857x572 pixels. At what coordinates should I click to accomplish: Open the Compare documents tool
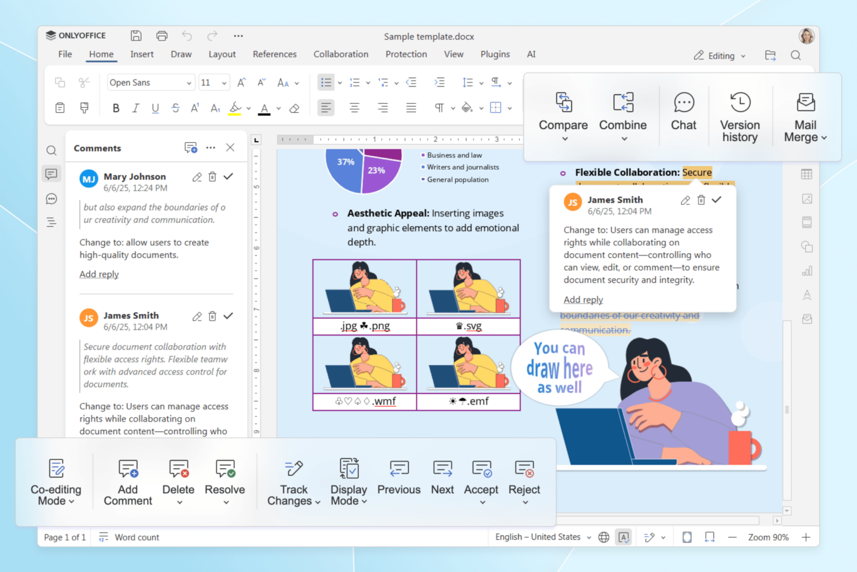(x=563, y=117)
